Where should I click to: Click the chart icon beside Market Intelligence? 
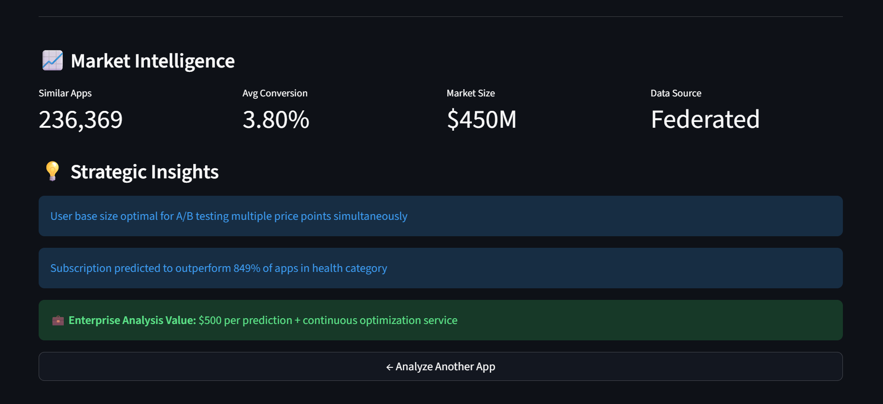pyautogui.click(x=52, y=61)
